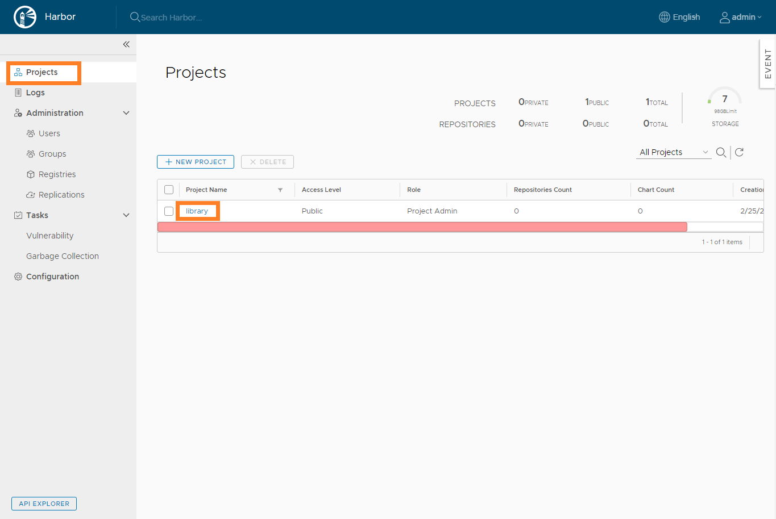Collapse the Tasks section chevron
776x519 pixels.
click(x=126, y=215)
